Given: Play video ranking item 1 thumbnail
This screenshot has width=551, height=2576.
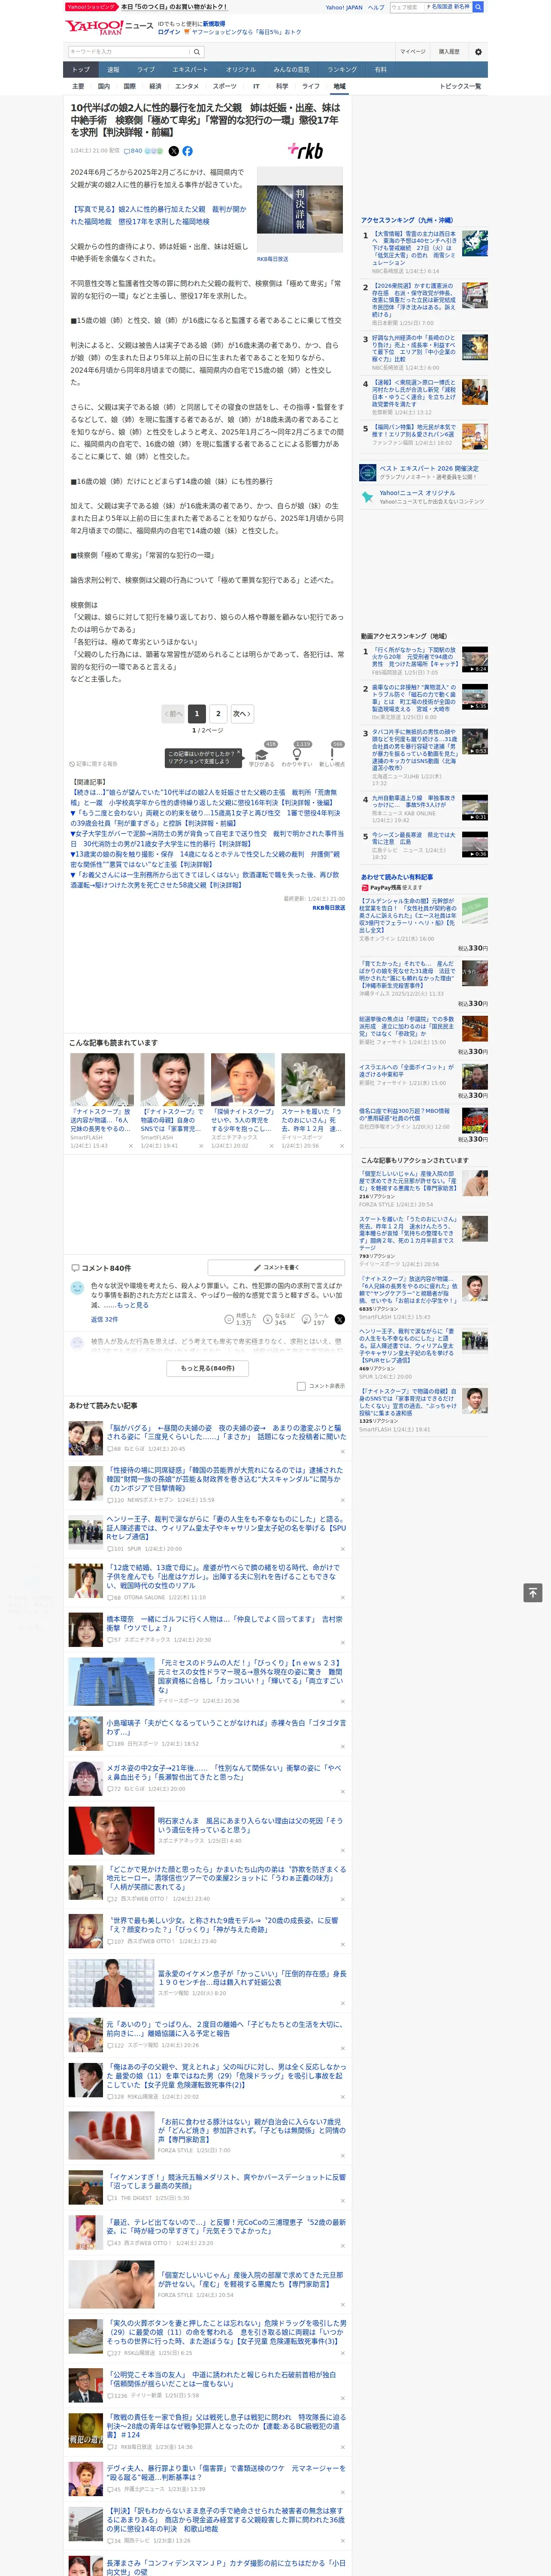Looking at the screenshot, I should coord(475,658).
